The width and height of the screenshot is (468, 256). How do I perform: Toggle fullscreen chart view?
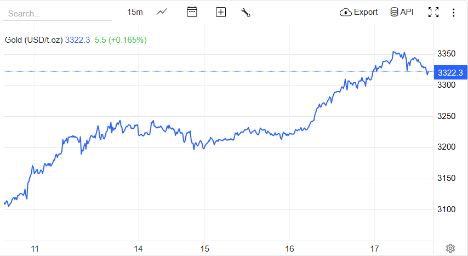click(433, 12)
